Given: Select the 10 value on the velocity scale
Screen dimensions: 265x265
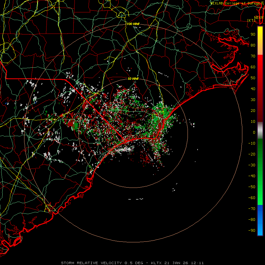Looking at the screenshot, I should [x=253, y=122].
